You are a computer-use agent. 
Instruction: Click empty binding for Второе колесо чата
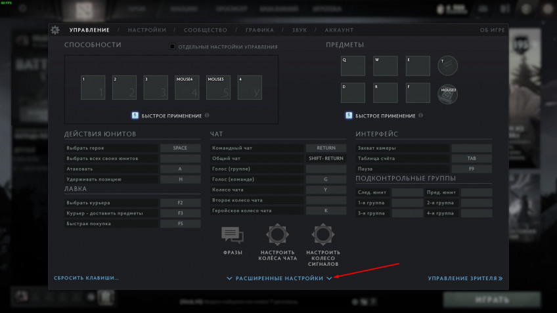coord(326,200)
